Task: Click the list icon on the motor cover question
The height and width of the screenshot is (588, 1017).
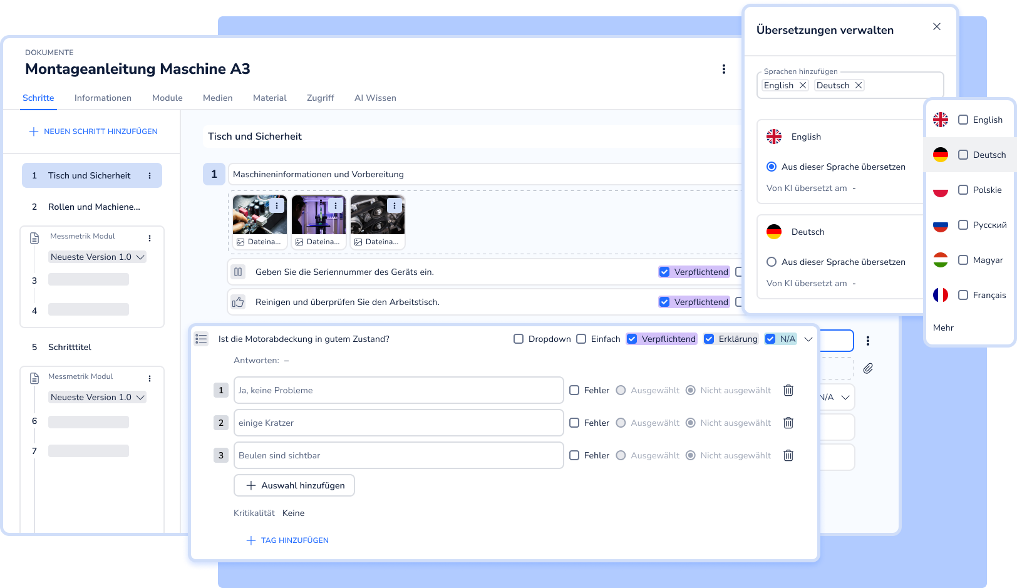Action: tap(201, 339)
